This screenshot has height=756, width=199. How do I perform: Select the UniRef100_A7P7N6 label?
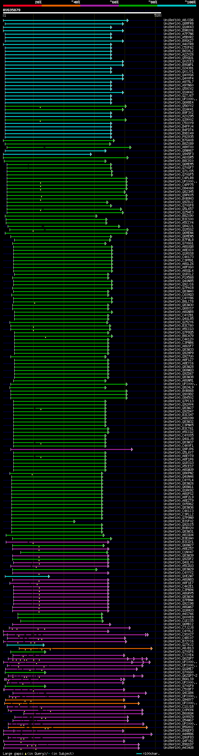[178, 34]
